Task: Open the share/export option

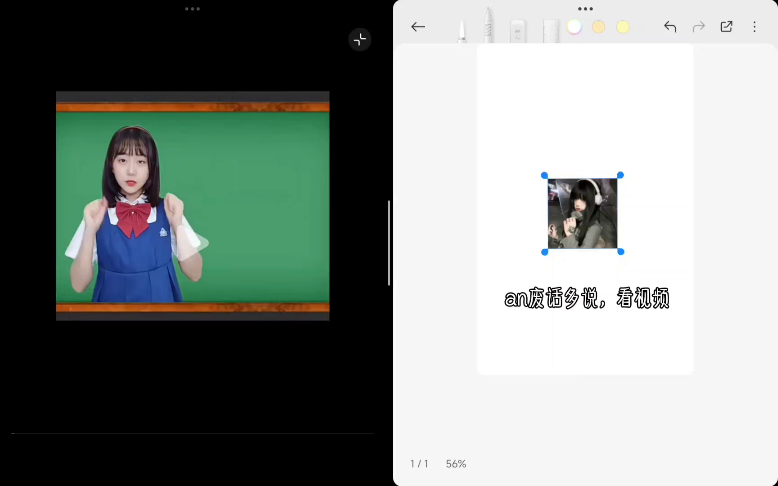Action: click(726, 27)
